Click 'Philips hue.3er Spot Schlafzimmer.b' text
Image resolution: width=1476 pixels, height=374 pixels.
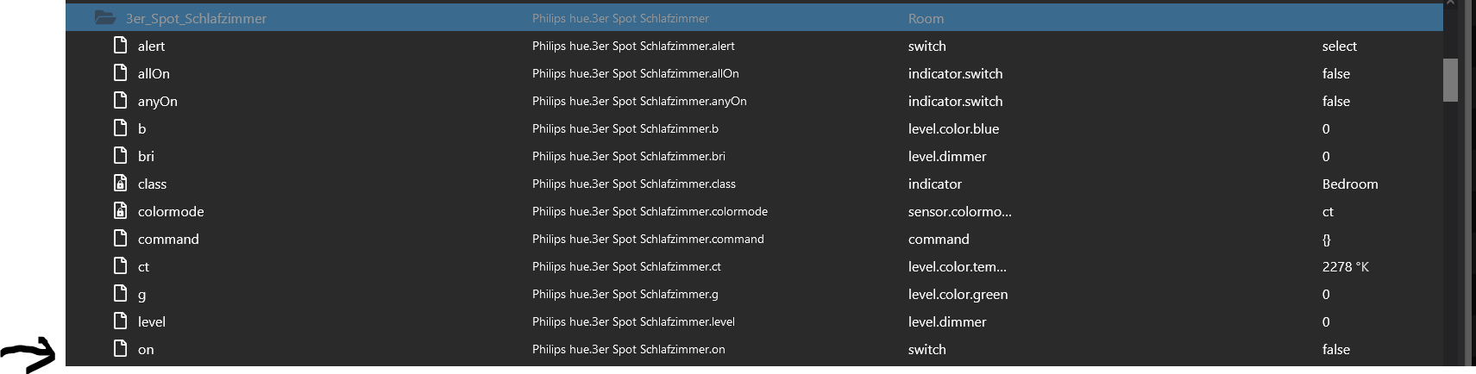[x=625, y=128]
